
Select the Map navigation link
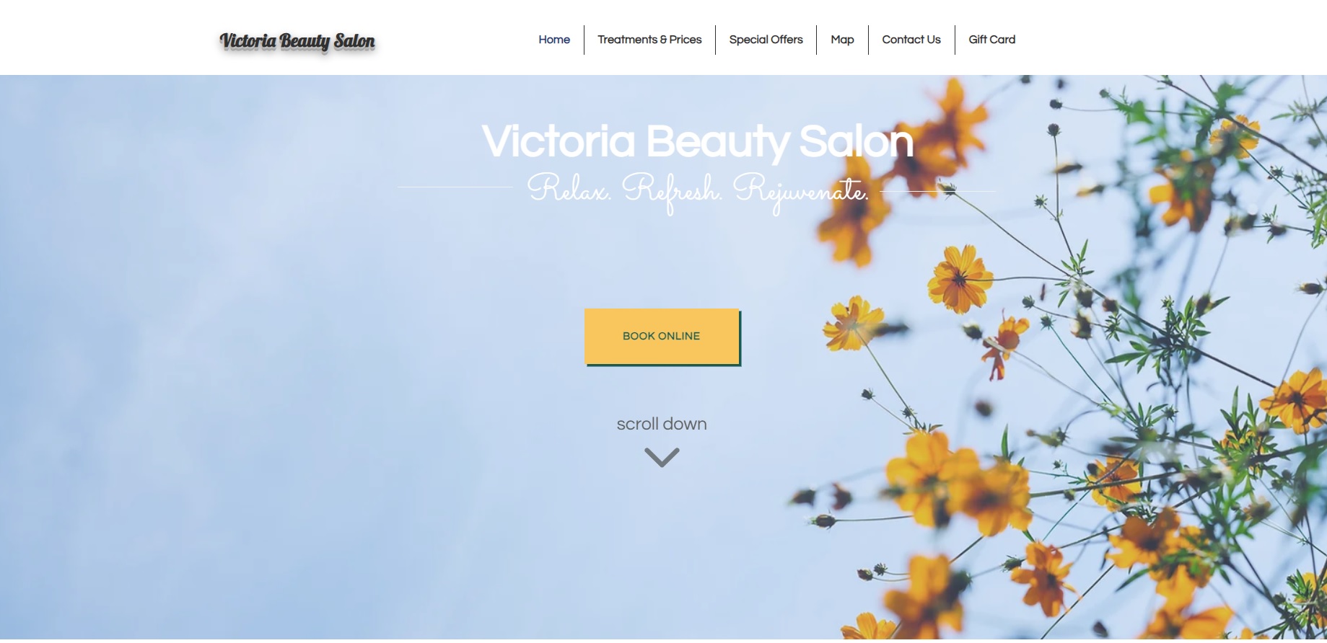click(x=842, y=40)
